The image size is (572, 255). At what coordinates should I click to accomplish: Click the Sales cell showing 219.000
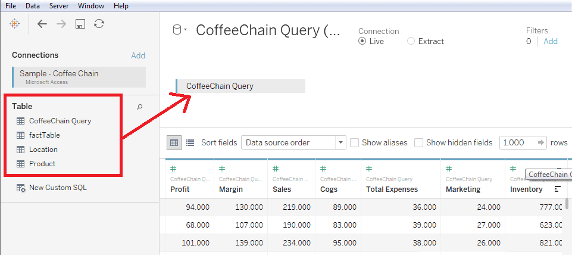[291, 207]
